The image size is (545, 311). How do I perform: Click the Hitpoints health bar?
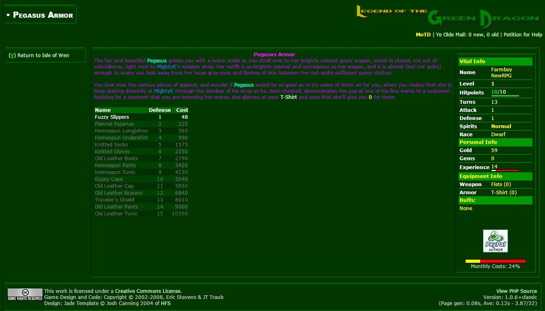click(505, 96)
